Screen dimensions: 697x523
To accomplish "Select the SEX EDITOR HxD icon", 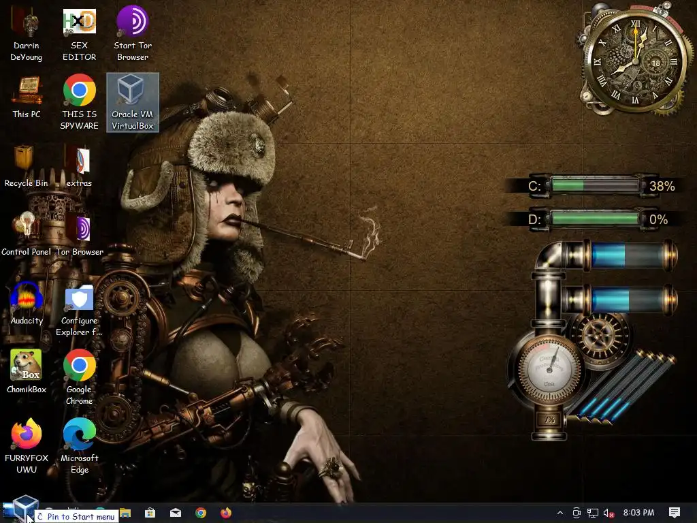I will coord(79,34).
